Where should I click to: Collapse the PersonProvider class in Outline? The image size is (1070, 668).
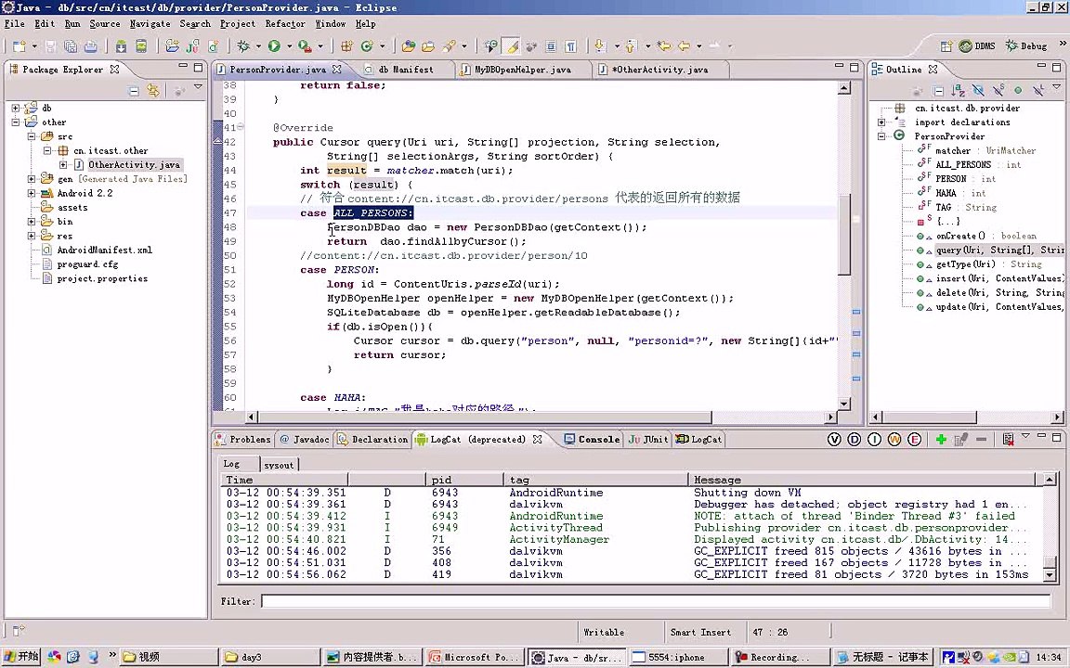click(x=882, y=136)
